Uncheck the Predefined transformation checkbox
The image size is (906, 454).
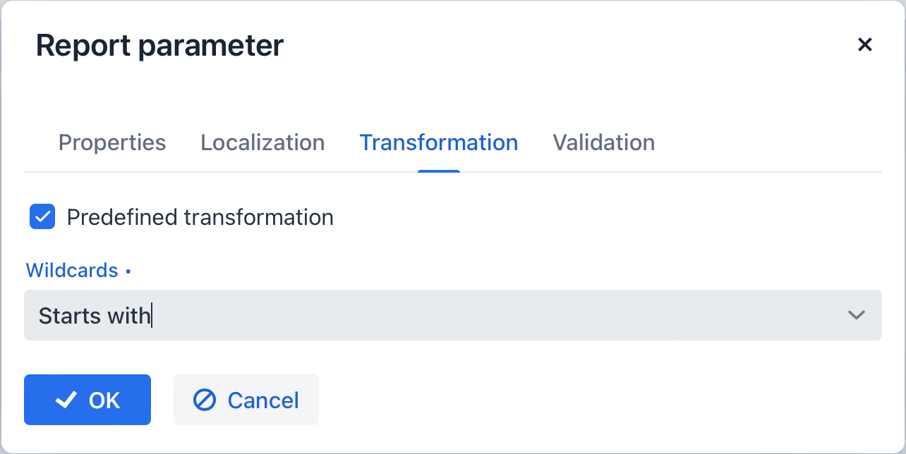tap(42, 217)
